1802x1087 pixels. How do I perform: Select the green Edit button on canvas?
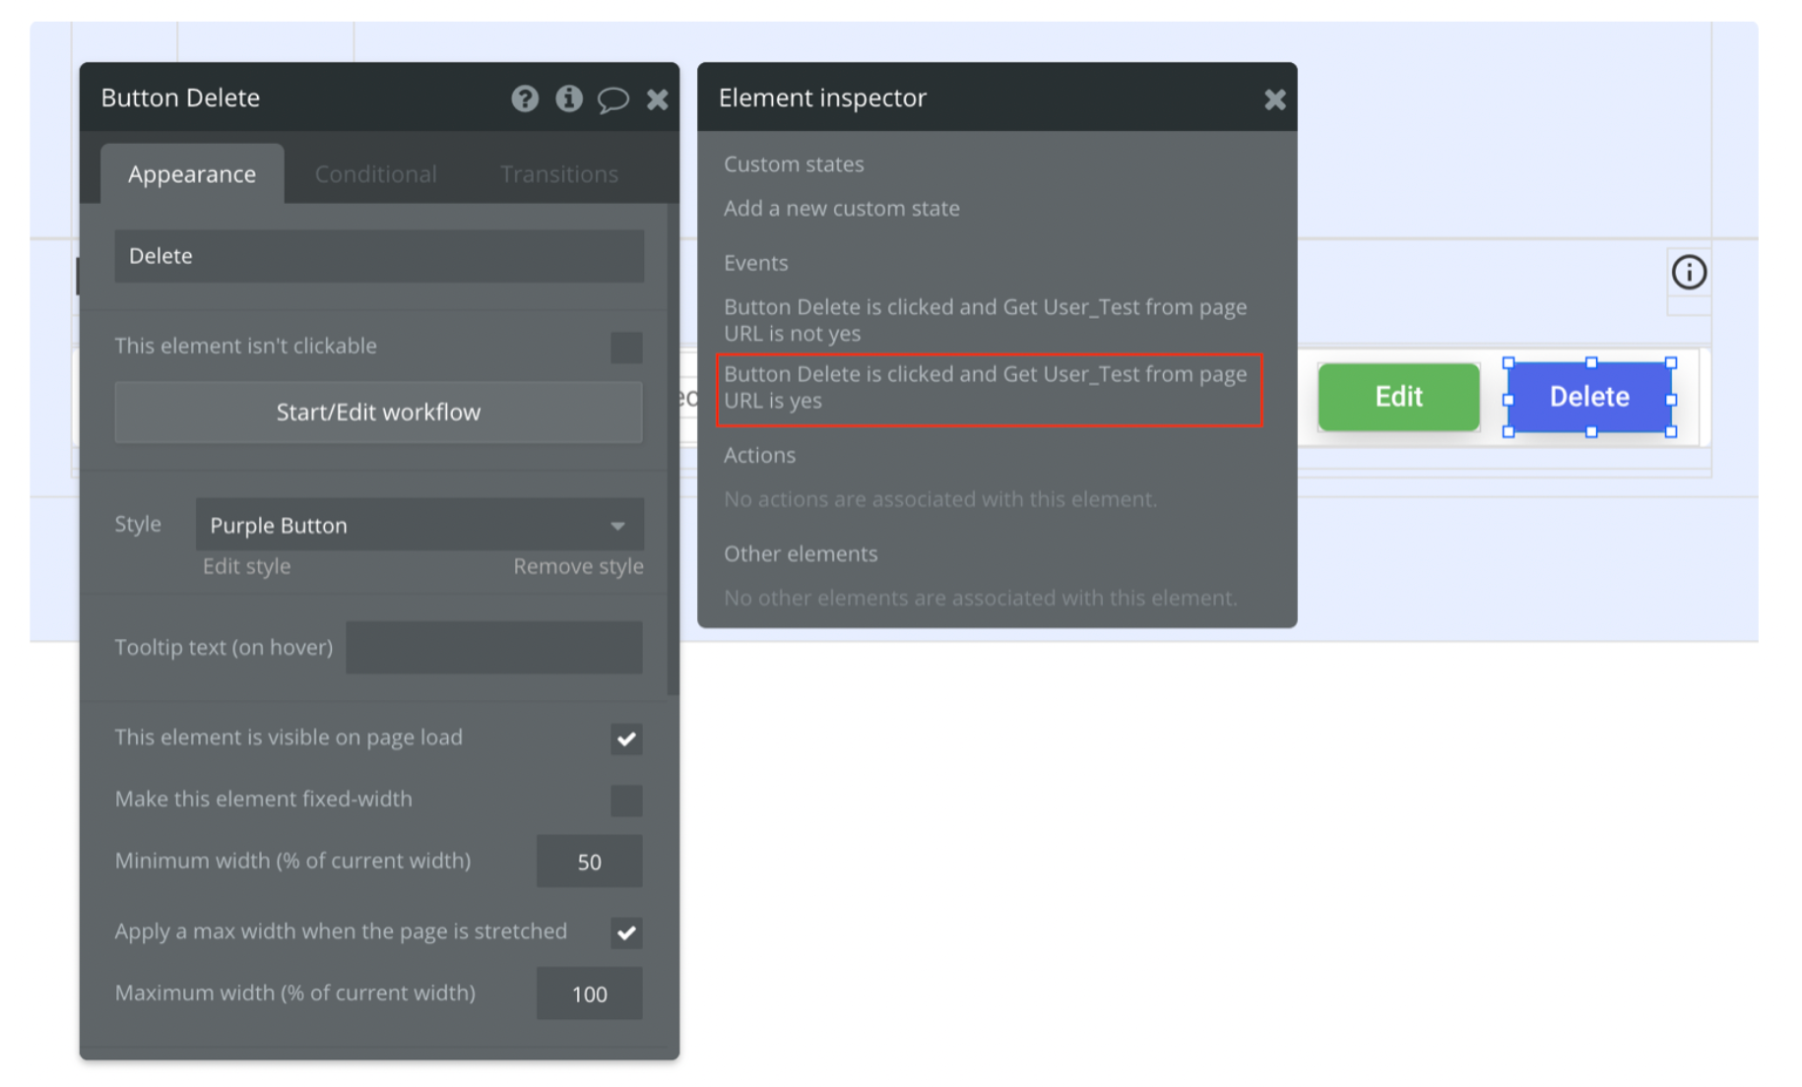pos(1398,397)
